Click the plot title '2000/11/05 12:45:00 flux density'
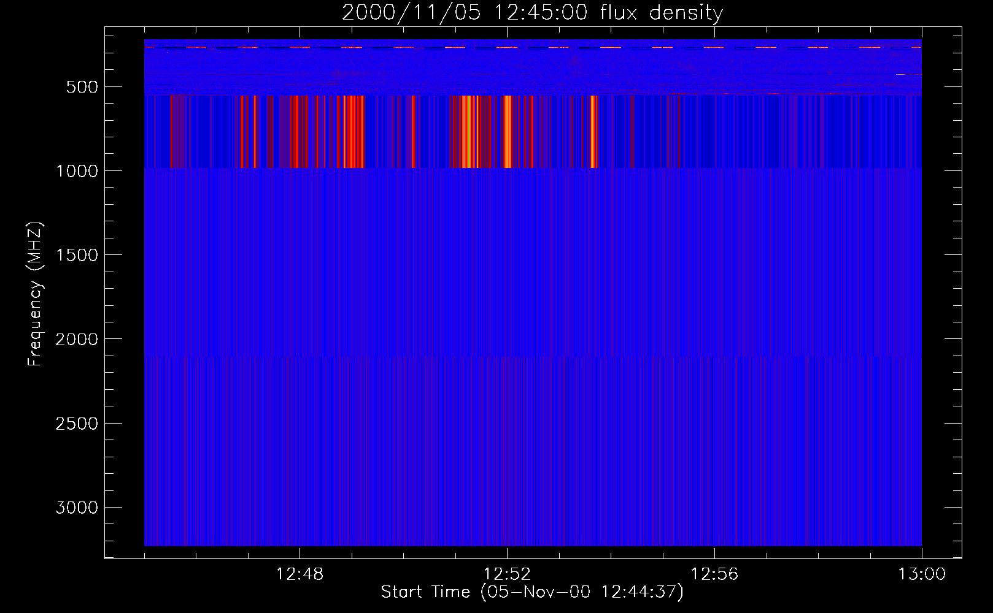 coord(532,13)
